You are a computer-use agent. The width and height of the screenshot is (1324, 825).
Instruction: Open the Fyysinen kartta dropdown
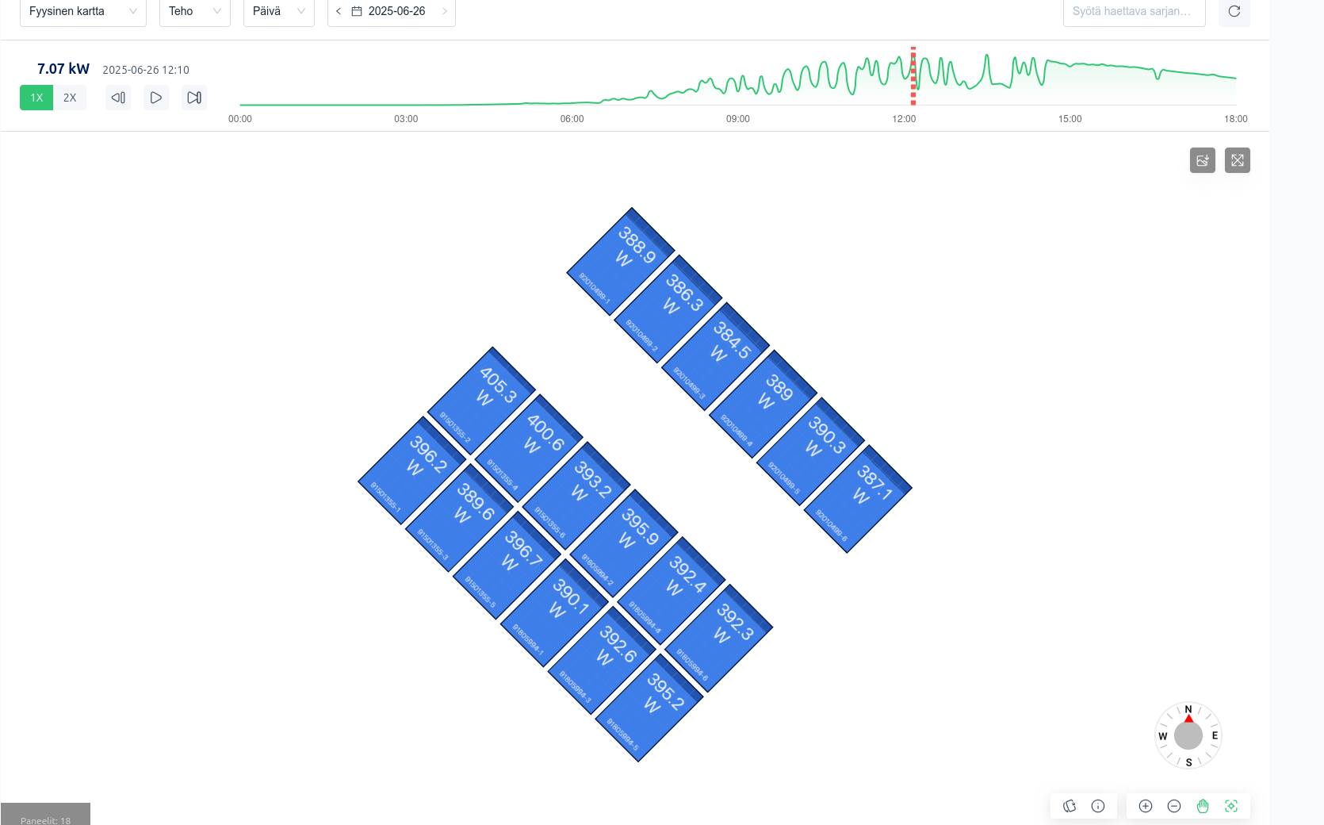tap(82, 11)
